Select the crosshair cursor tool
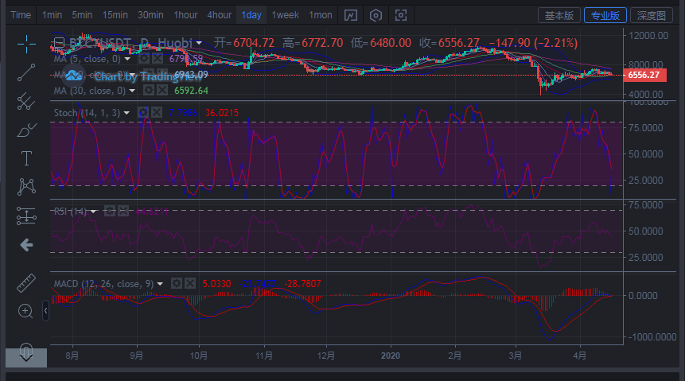 point(26,44)
